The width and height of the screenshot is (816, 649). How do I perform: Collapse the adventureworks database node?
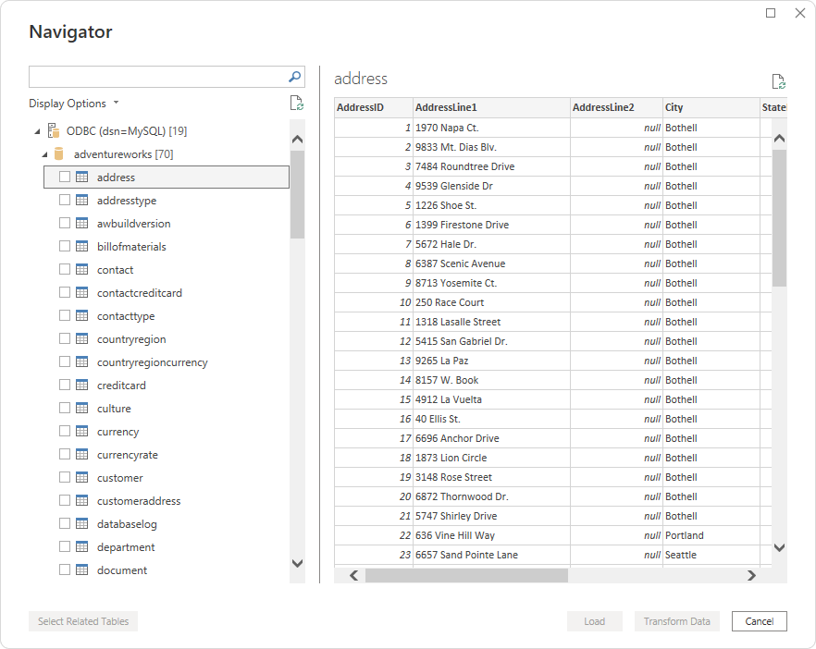click(x=43, y=154)
